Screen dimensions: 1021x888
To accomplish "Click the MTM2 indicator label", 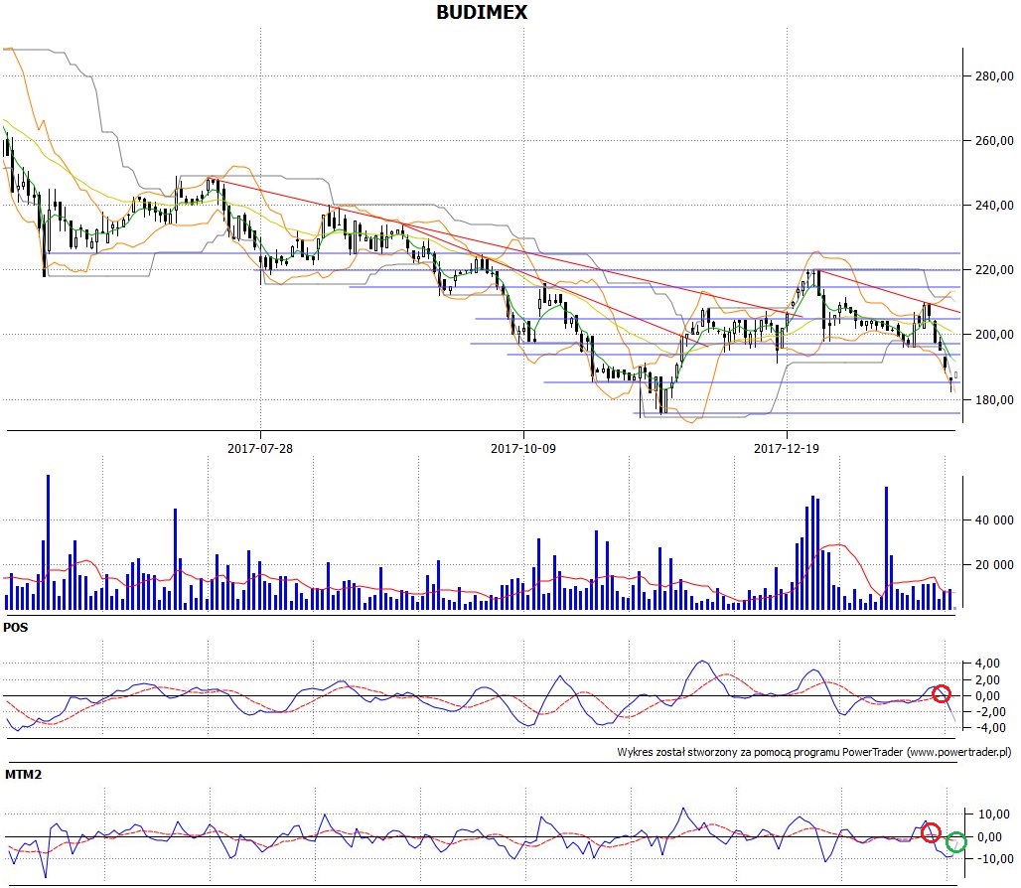I will click(24, 775).
